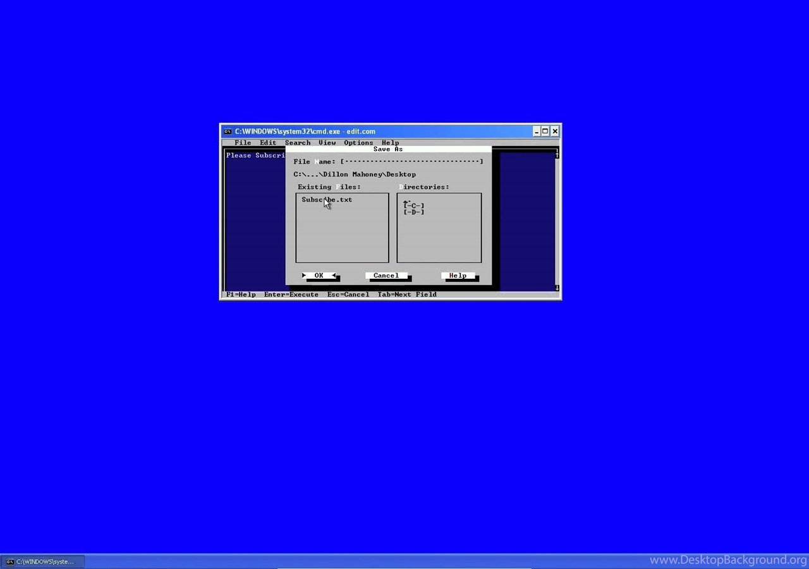Open the View menu
The image size is (809, 569).
click(327, 143)
